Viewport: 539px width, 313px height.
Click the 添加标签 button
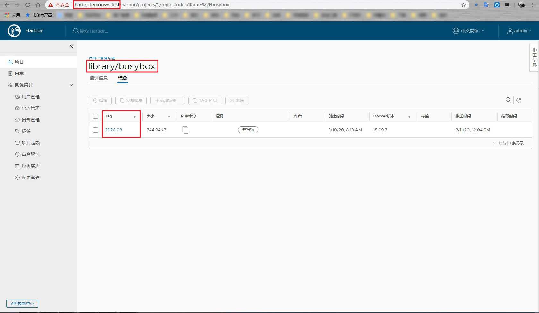click(167, 100)
